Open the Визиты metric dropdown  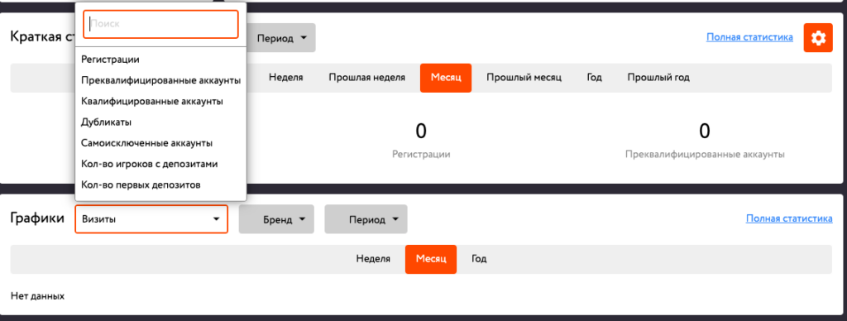pos(151,219)
